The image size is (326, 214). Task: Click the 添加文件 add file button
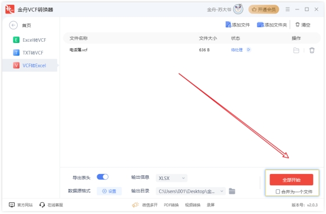coord(238,25)
